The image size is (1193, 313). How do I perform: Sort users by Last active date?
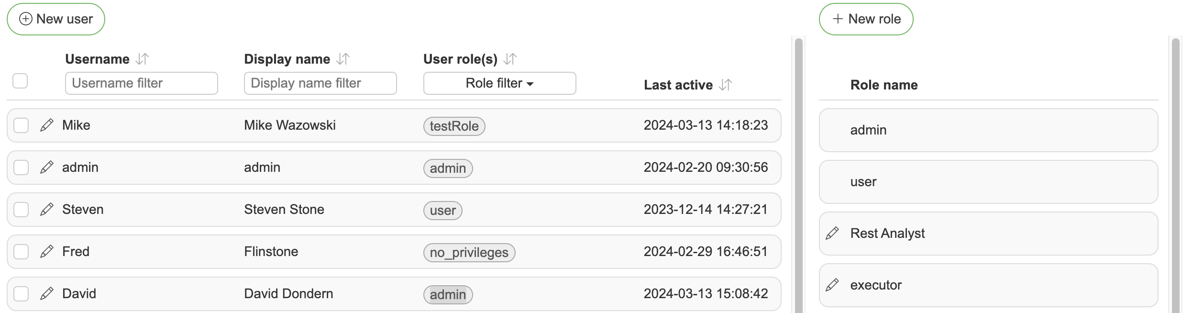pyautogui.click(x=726, y=85)
